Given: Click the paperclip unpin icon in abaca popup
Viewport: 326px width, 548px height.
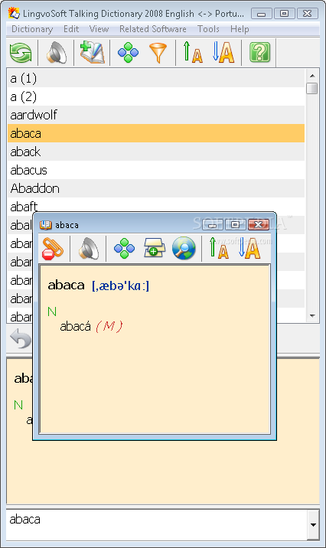Looking at the screenshot, I should click(x=52, y=249).
